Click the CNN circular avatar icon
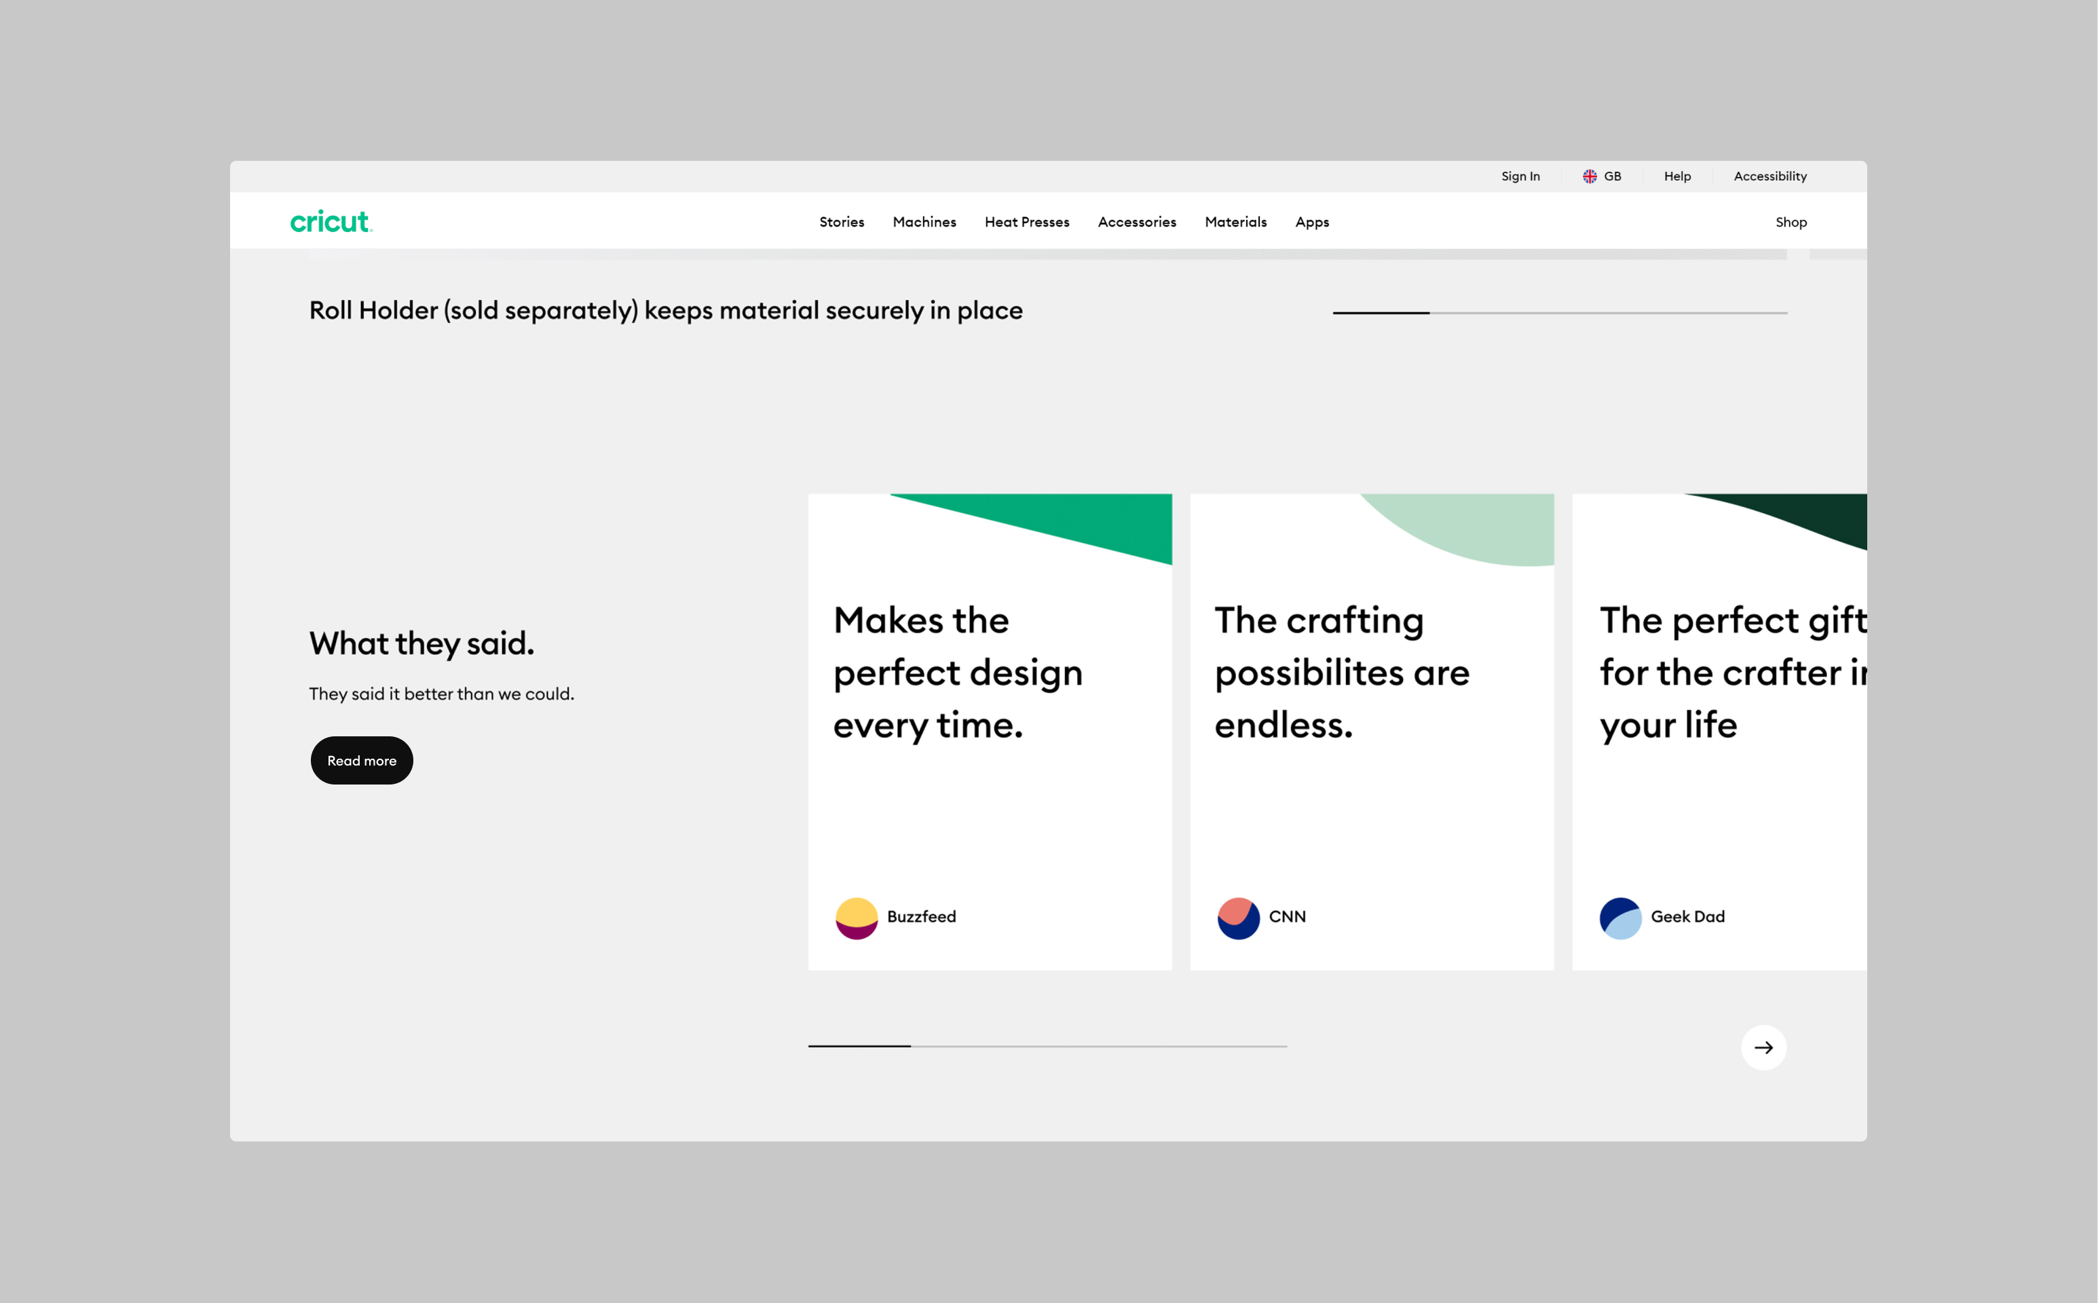Viewport: 2098px width, 1303px height. [1238, 918]
